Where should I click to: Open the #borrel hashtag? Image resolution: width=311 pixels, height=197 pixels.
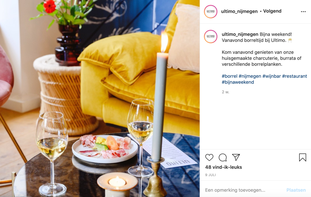230,76
